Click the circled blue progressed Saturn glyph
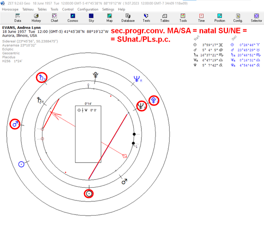Screen dimensions: 264x226 (x=42, y=78)
